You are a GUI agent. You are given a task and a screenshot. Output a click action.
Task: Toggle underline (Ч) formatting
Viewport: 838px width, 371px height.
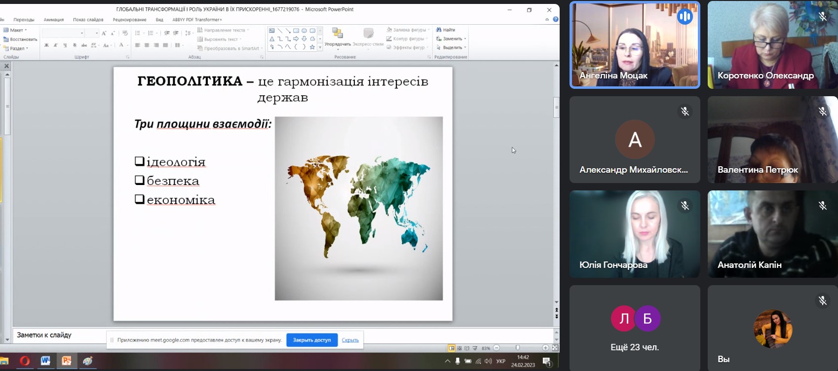click(65, 45)
